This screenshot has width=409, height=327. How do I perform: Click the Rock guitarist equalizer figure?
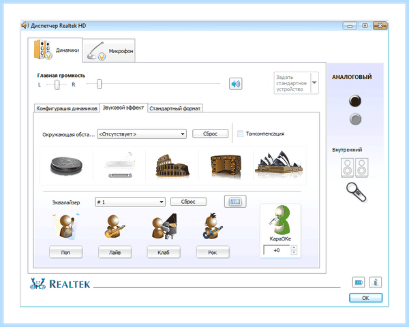coord(213,225)
